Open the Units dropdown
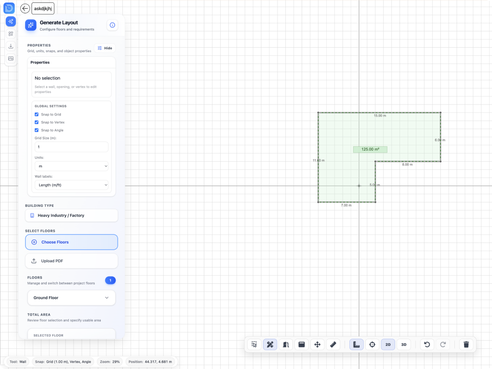492x369 pixels. [x=71, y=166]
